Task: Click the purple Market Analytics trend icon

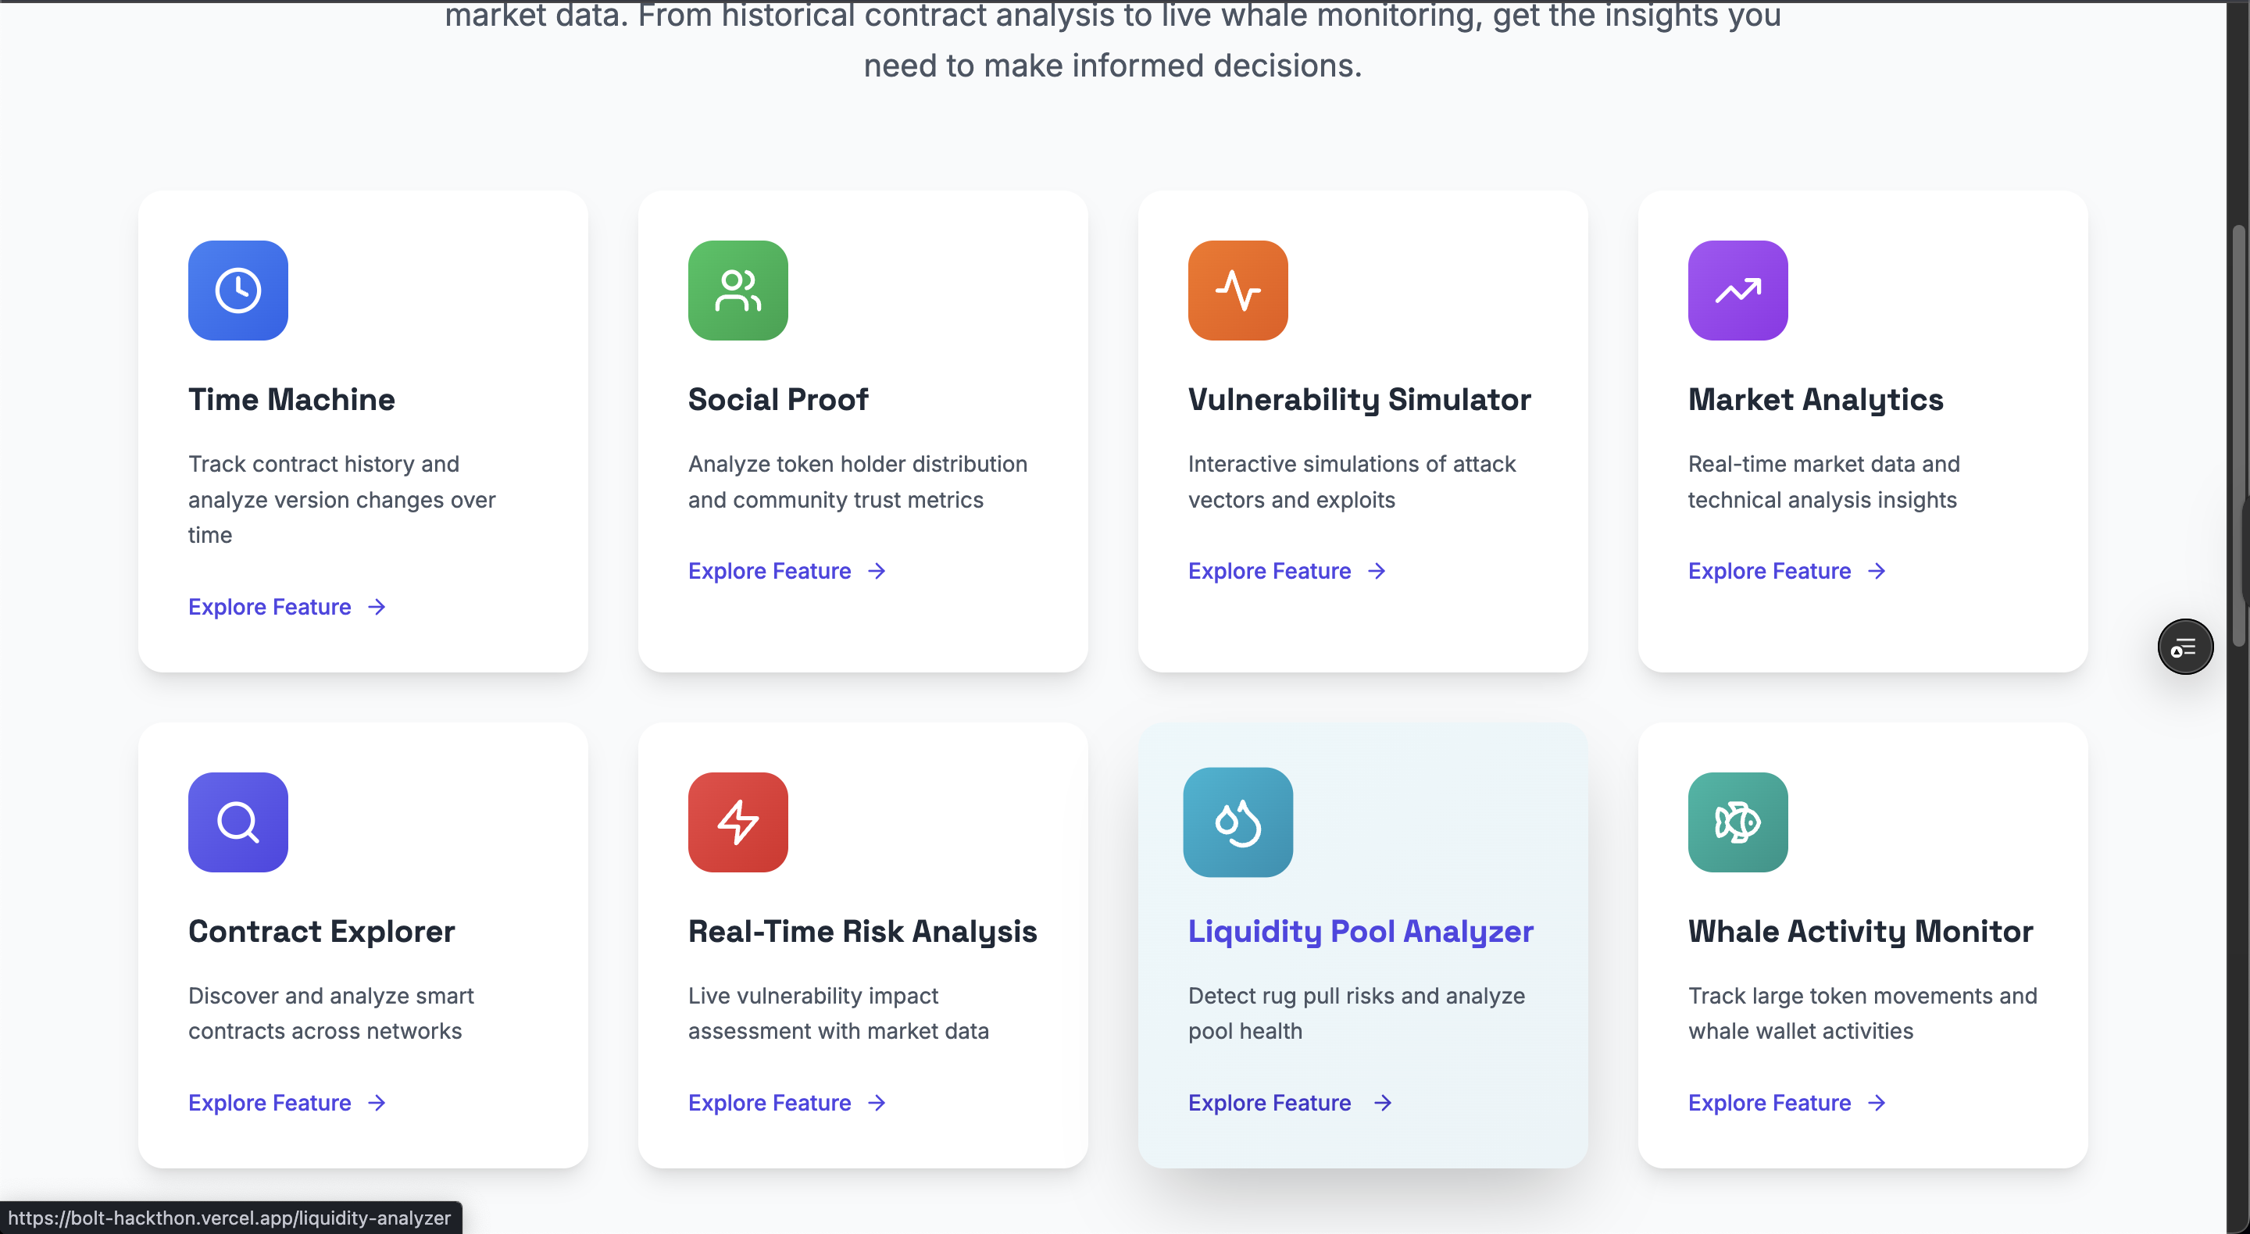Action: tap(1737, 290)
